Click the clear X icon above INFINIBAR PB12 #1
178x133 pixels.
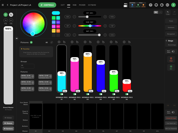pyautogui.click(x=59, y=42)
